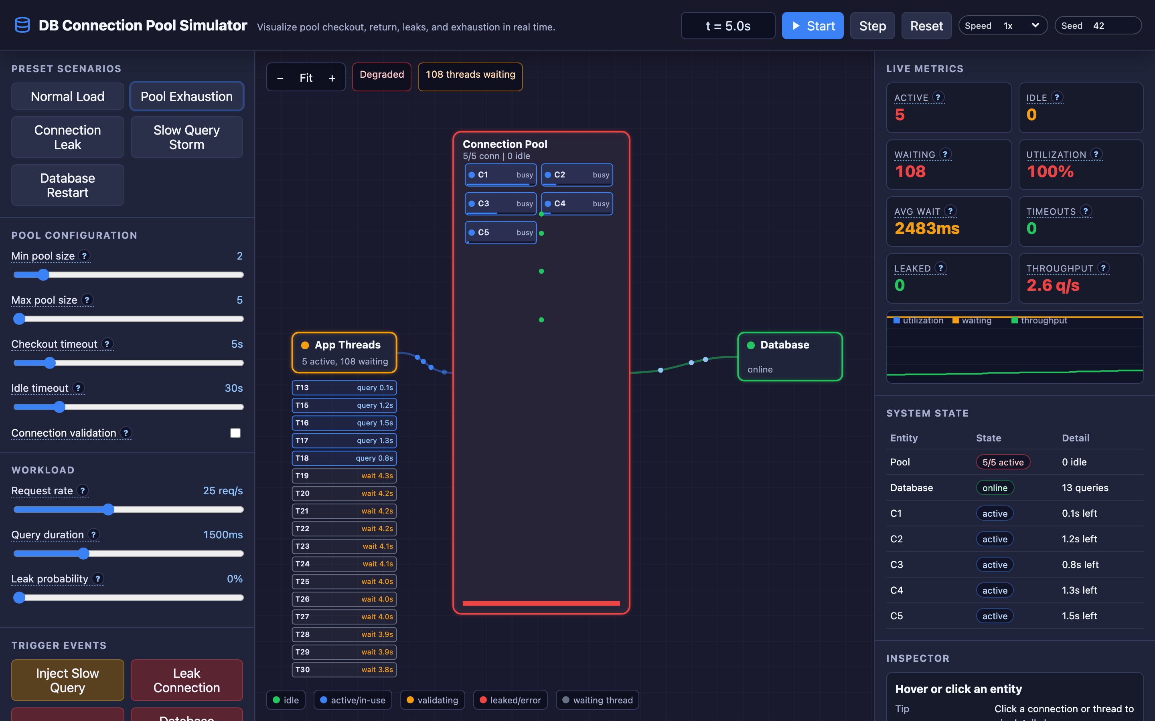This screenshot has width=1155, height=721.
Task: Click help icon next to ACTIVE metric
Action: [938, 97]
